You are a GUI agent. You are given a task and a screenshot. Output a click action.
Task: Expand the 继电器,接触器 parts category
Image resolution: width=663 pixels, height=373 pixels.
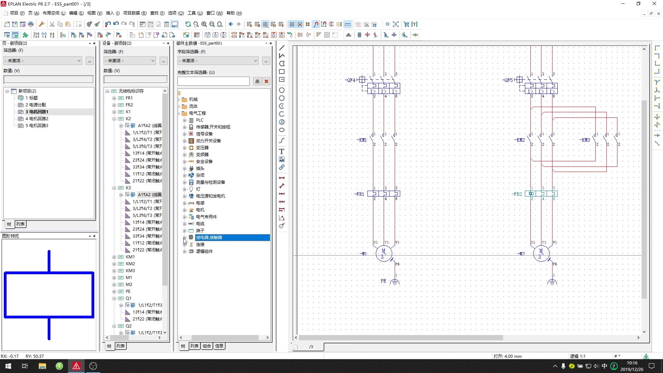click(x=184, y=237)
